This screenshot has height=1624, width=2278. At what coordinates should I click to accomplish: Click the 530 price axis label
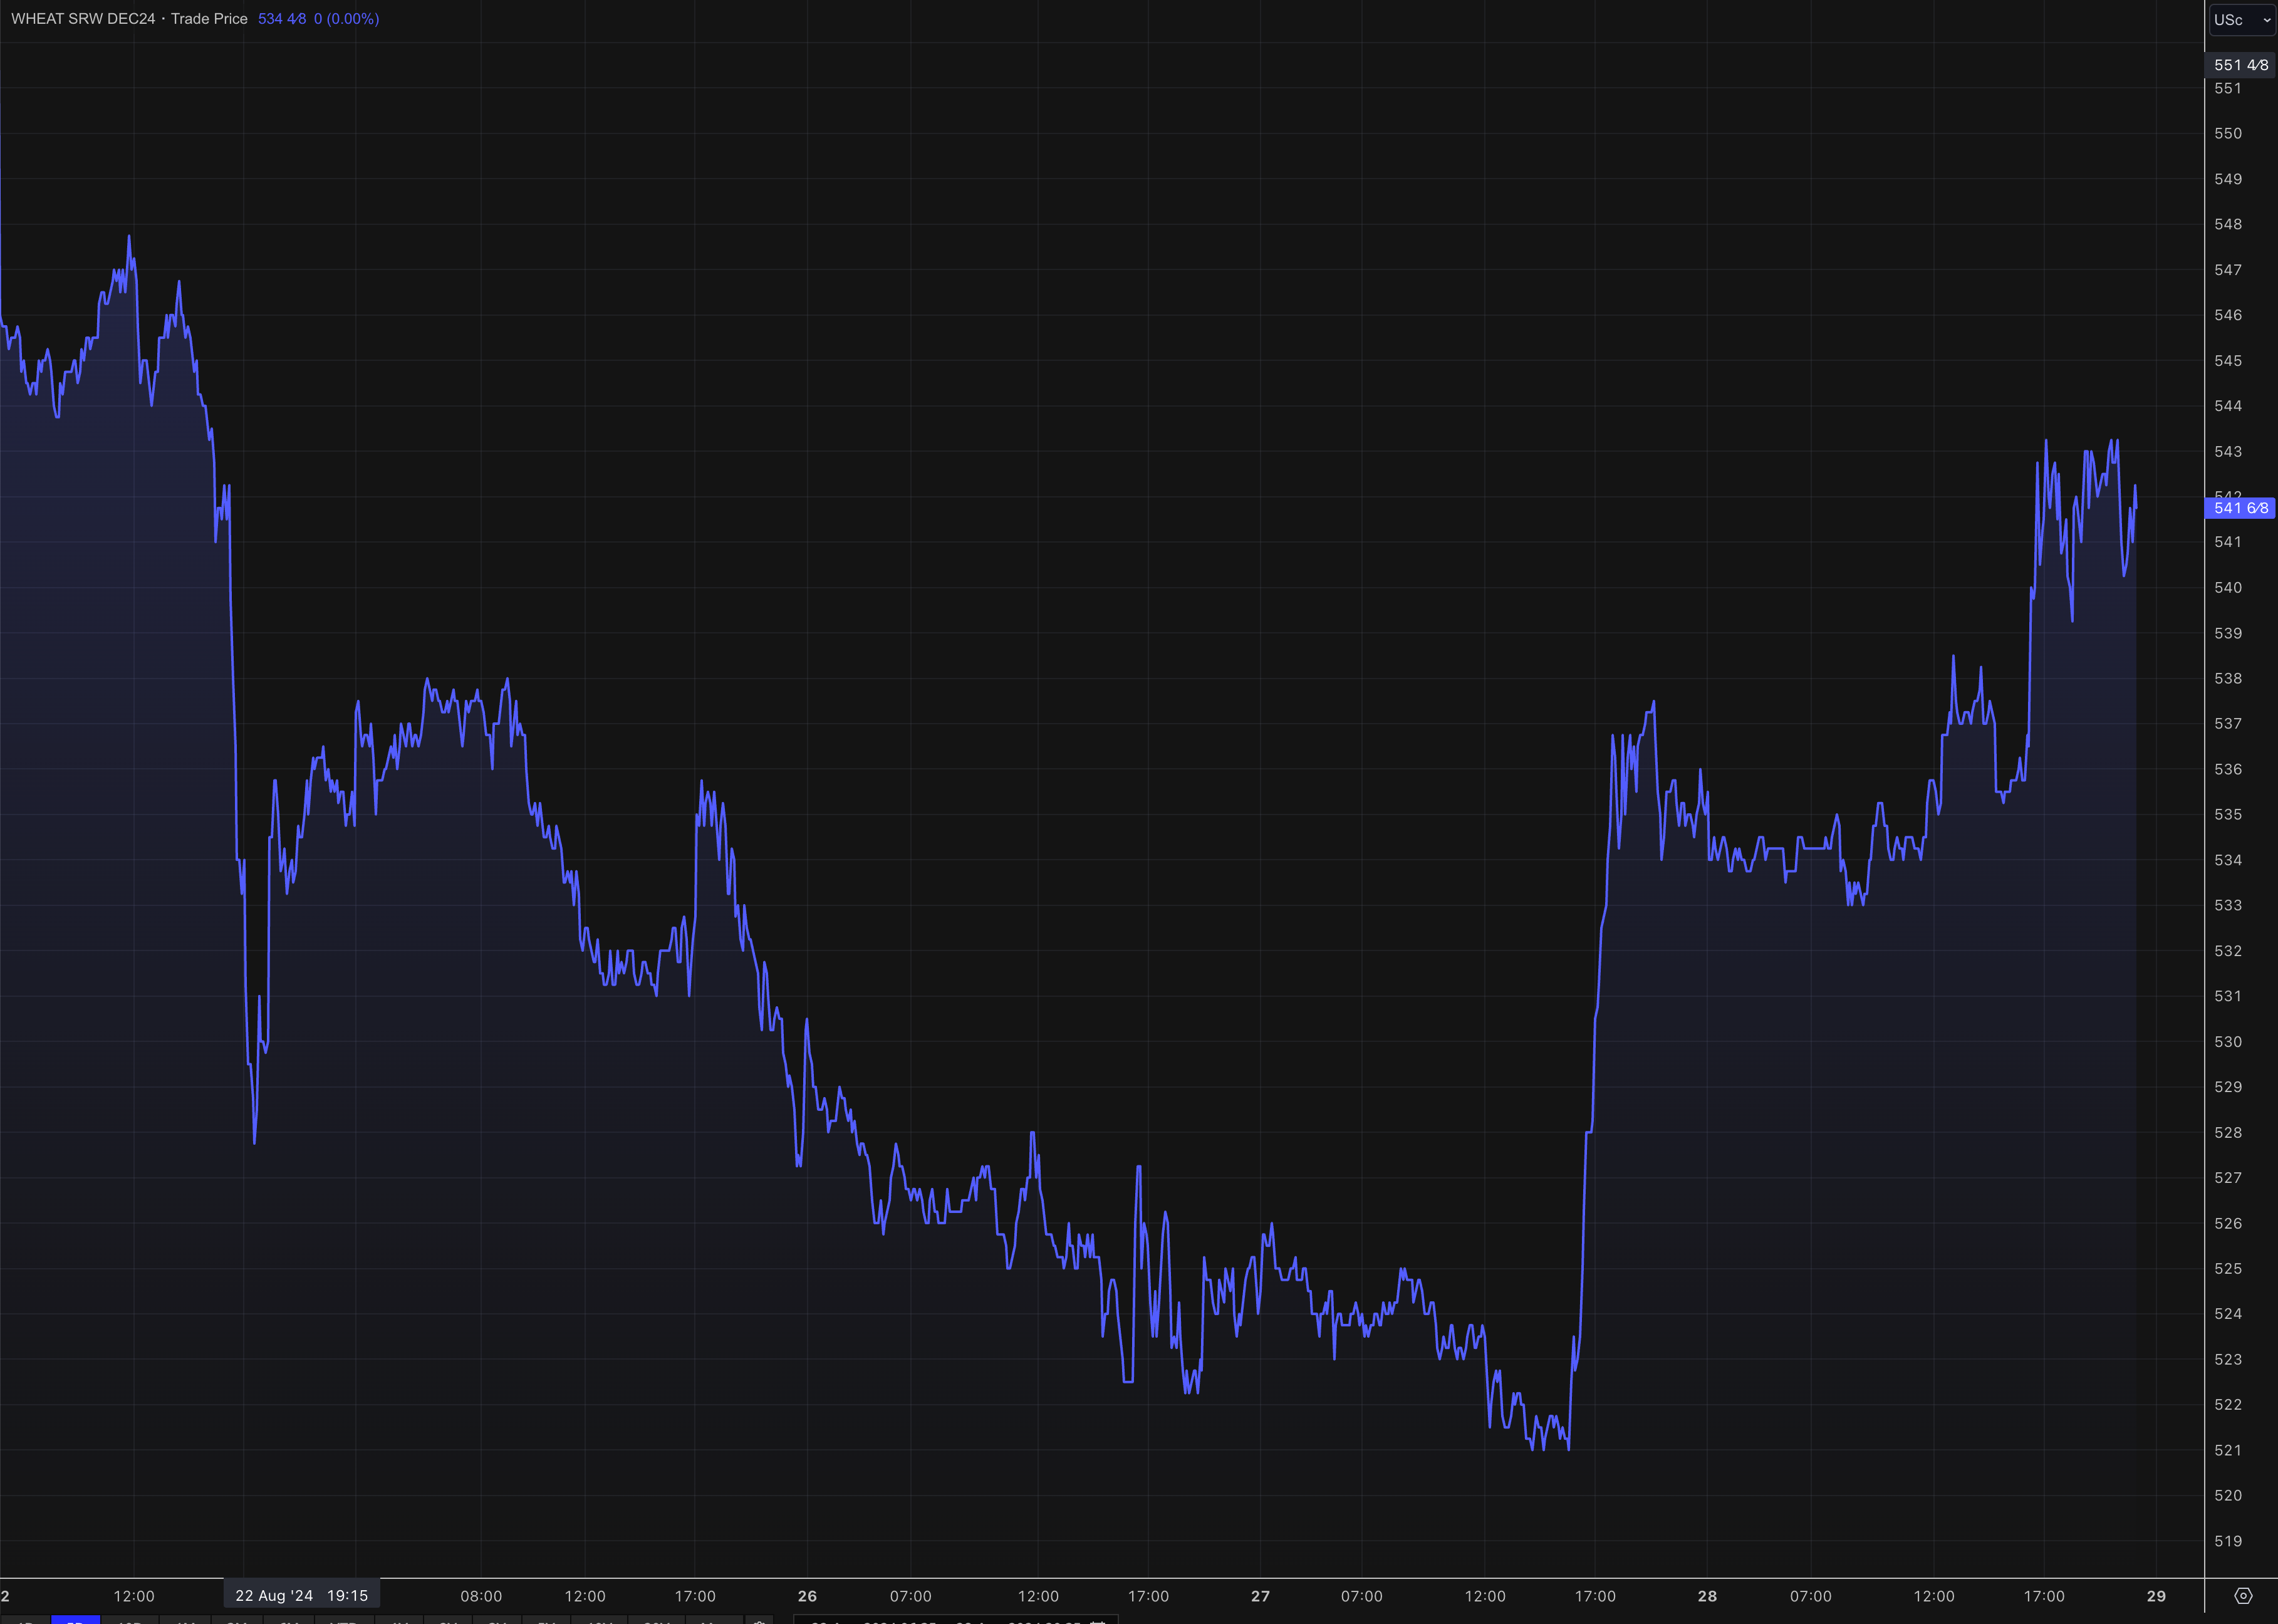pyautogui.click(x=2228, y=1042)
